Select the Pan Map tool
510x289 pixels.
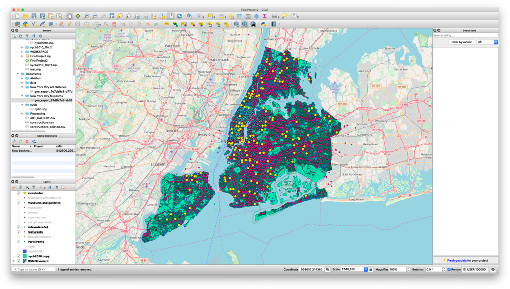click(x=69, y=17)
